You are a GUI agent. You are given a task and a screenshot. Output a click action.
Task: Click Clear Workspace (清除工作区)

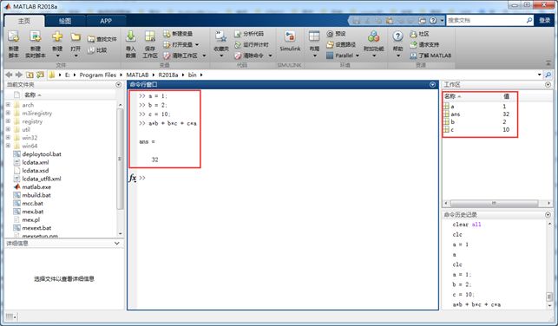pyautogui.click(x=181, y=55)
